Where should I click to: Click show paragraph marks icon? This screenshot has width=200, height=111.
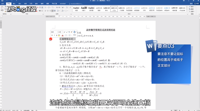tap(70, 7)
